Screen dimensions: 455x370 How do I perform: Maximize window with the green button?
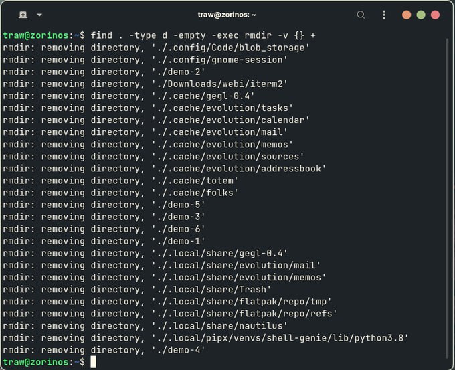pos(421,15)
